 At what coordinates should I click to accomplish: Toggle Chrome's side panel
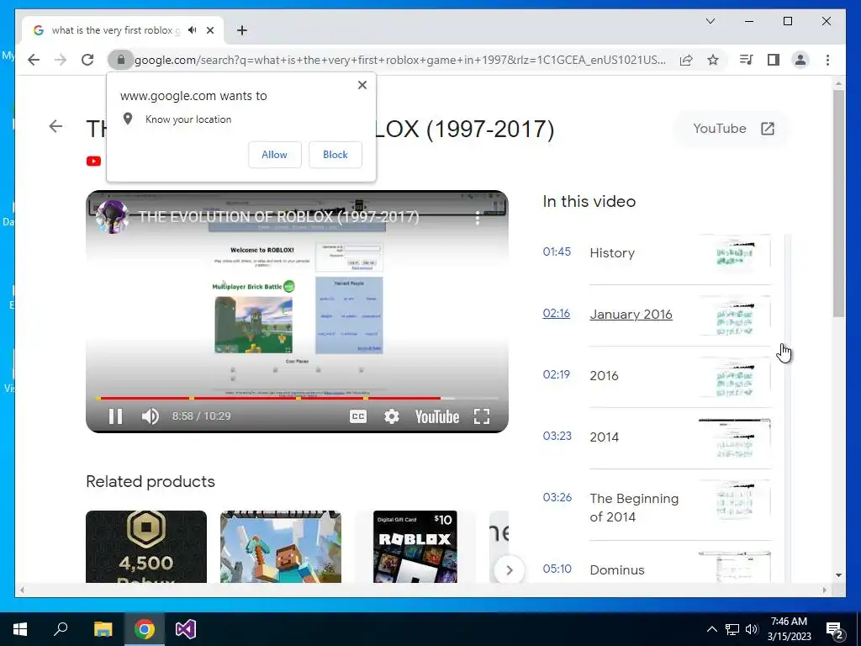774,60
